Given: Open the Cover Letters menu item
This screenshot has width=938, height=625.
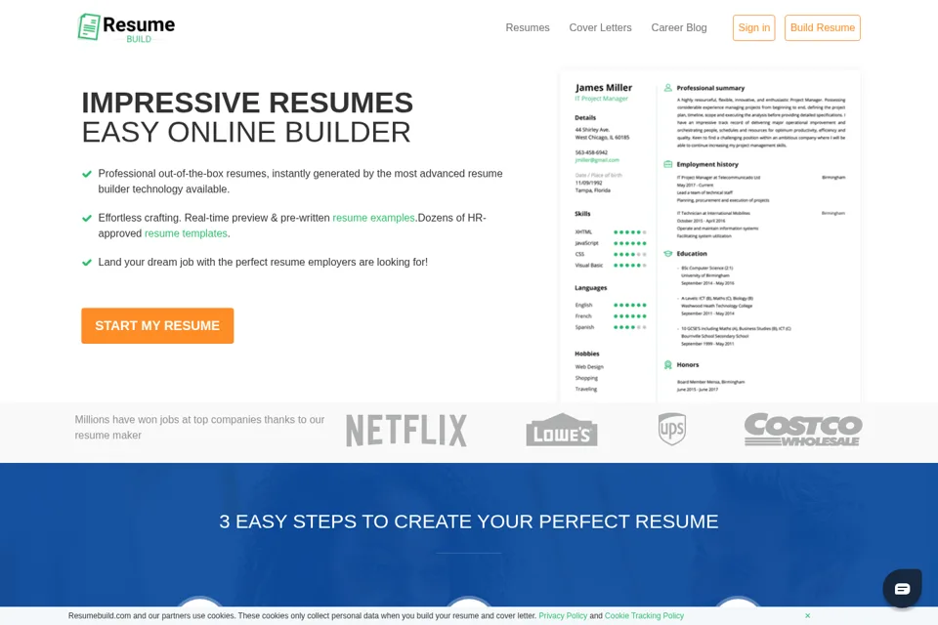Looking at the screenshot, I should [x=600, y=27].
